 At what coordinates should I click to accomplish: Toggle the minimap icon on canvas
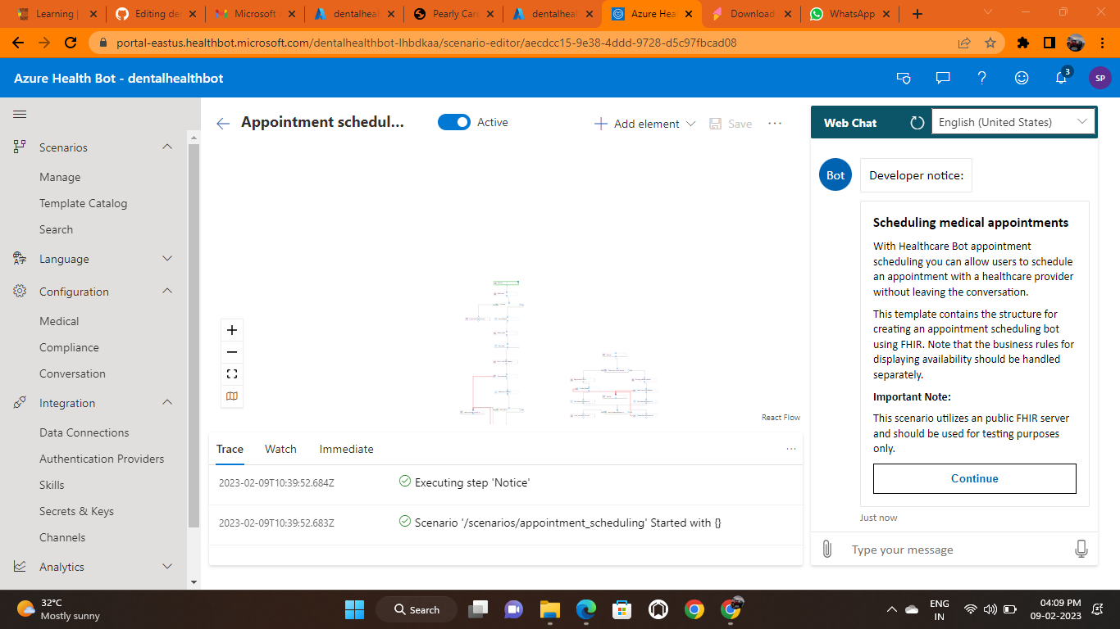click(232, 396)
